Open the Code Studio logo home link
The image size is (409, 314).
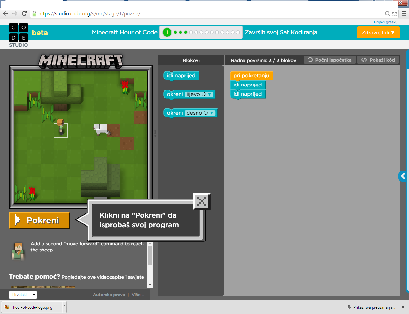pyautogui.click(x=19, y=35)
